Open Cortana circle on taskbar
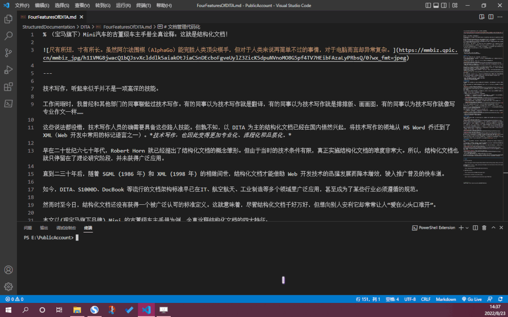Image resolution: width=508 pixels, height=317 pixels. (42, 310)
